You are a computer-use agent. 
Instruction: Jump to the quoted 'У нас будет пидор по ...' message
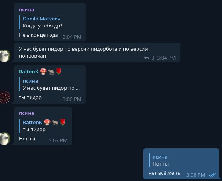coord(50,84)
